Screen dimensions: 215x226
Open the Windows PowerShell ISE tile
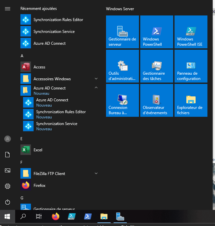click(x=191, y=32)
